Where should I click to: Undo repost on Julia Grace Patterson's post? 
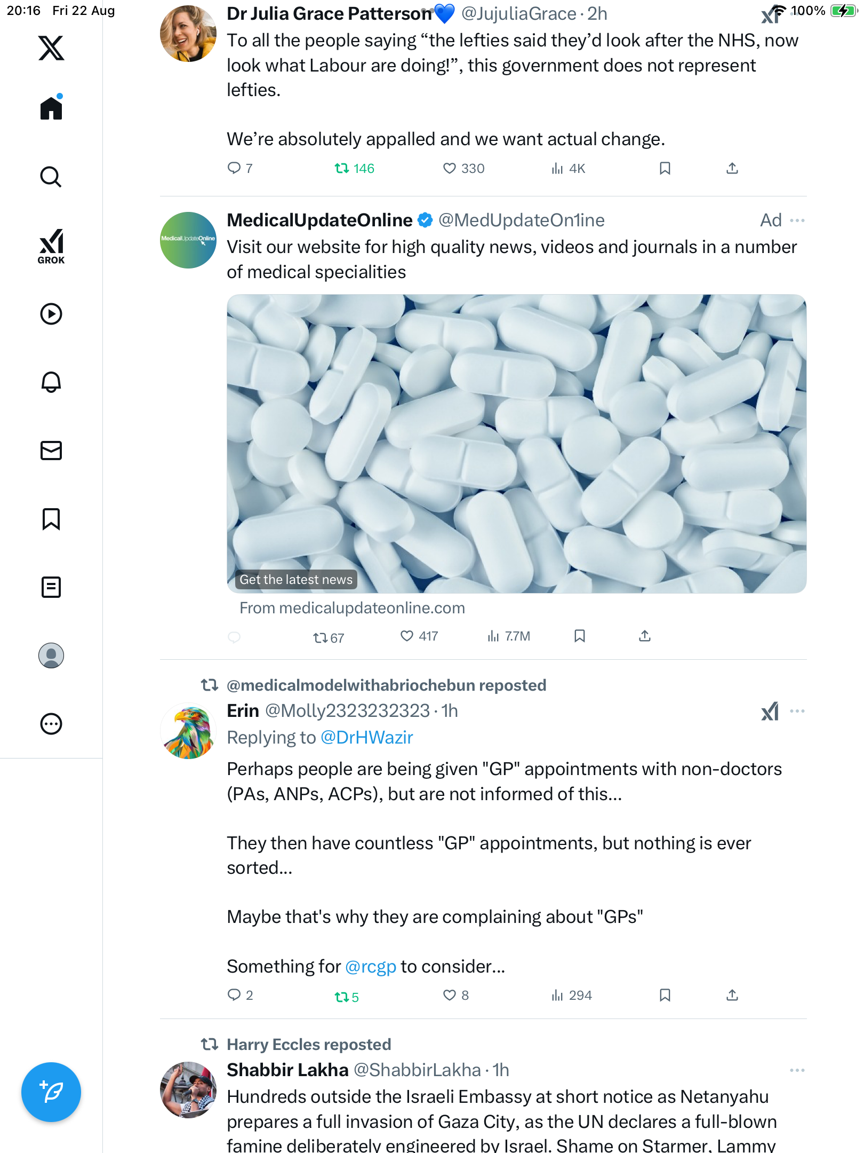342,169
